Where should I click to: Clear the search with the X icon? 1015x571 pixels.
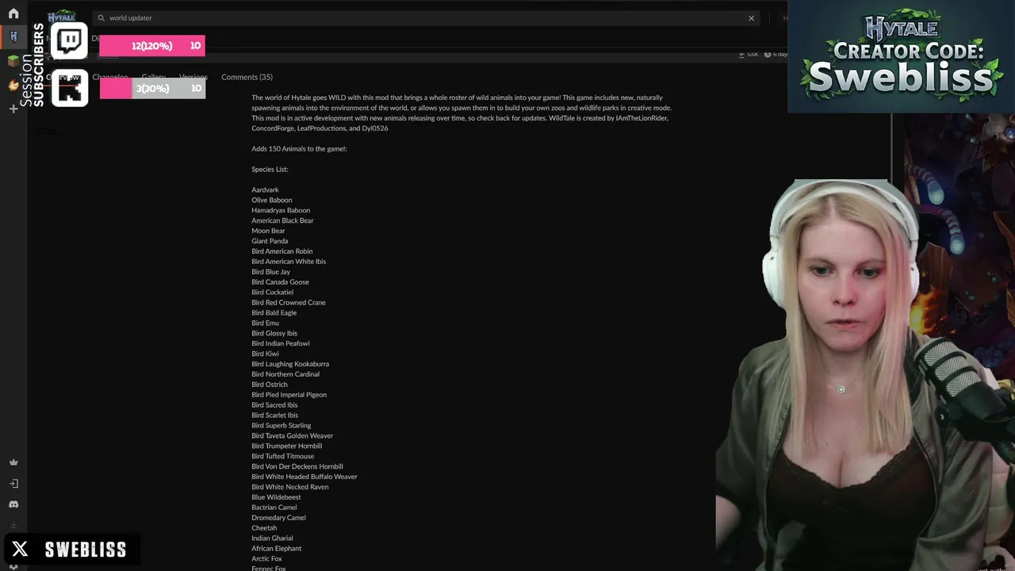[x=751, y=17]
